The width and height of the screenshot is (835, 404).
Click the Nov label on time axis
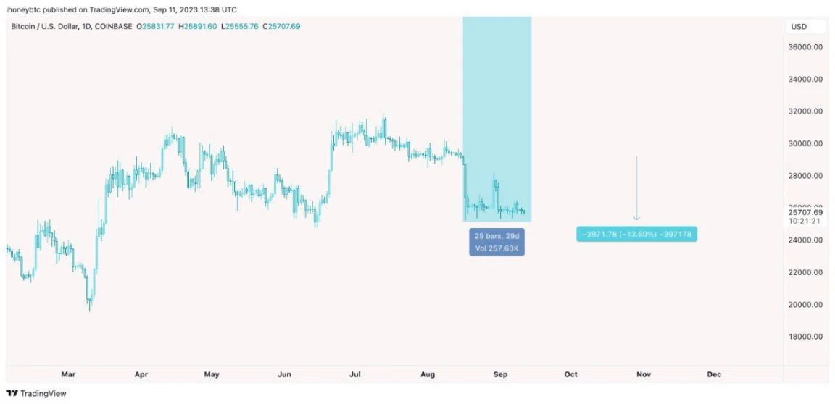point(643,374)
